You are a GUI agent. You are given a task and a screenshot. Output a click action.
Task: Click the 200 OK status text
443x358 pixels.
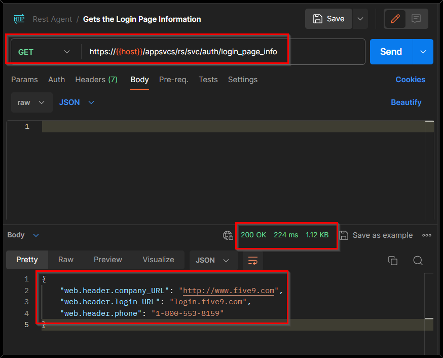point(253,235)
